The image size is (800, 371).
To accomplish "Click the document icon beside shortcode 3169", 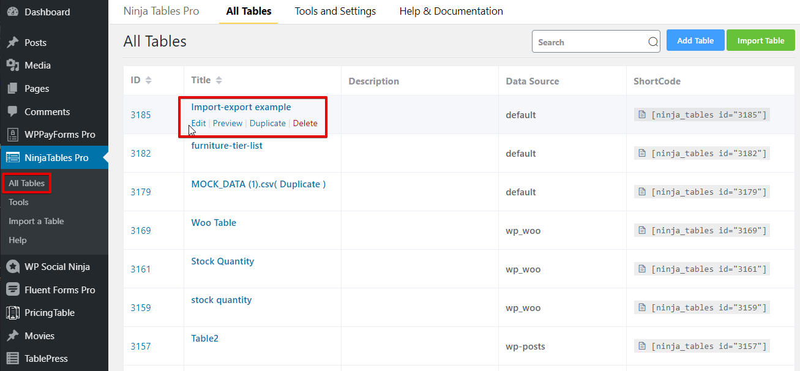I will point(642,230).
